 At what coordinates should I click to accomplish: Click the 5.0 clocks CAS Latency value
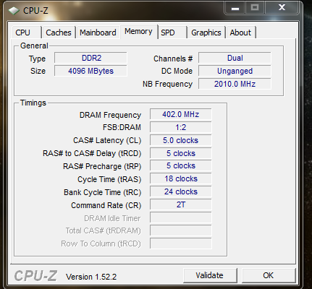(181, 140)
